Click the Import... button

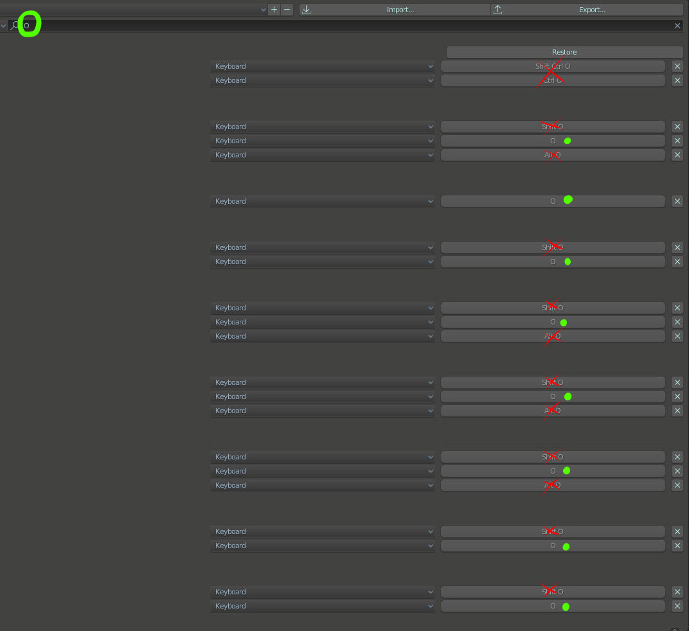pyautogui.click(x=395, y=10)
